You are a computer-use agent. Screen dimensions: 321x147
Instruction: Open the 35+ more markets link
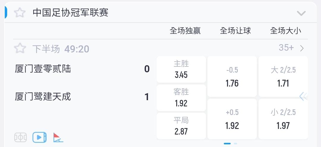(x=286, y=48)
